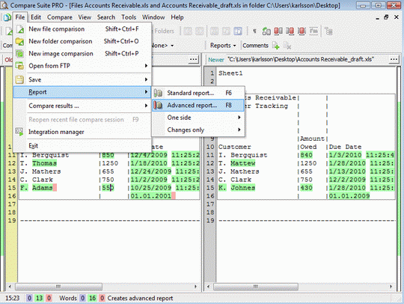Click the green 13 counter in status bar
Screen dimensions: 404x304
tap(39, 298)
